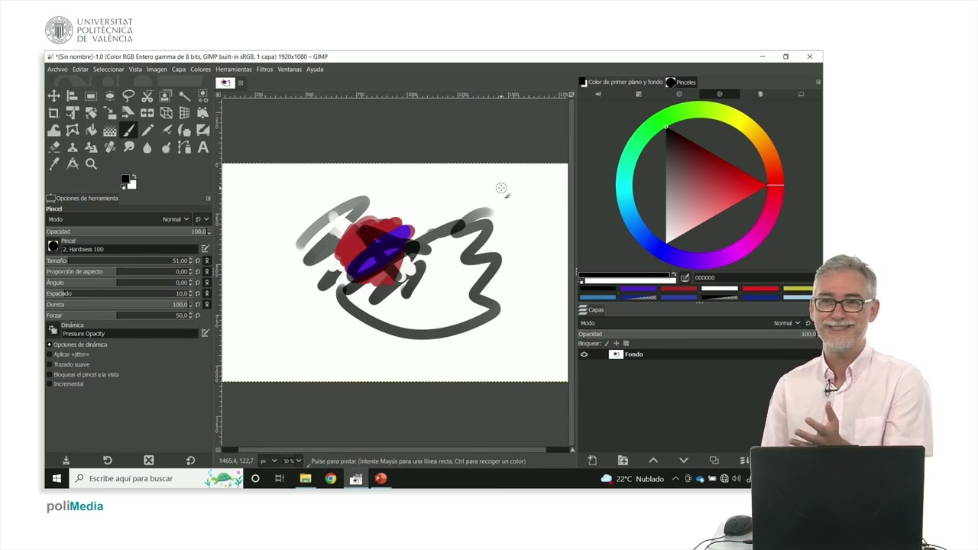Select the Cage Transform tool
Screen dimensions: 978x550
click(72, 130)
